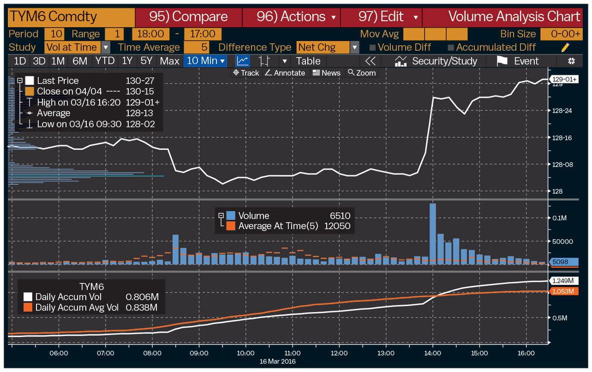Viewport: 592px width, 372px height.
Task: Select the 1M range tab
Action: [58, 61]
